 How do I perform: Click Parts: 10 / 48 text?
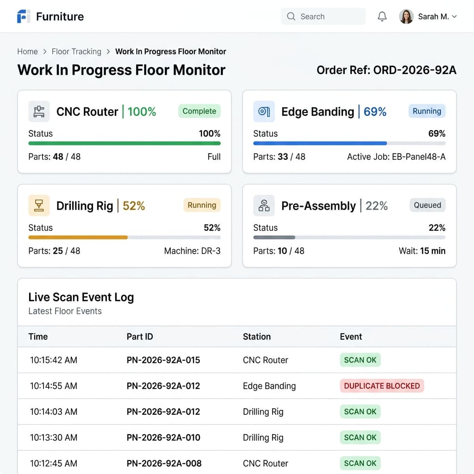pyautogui.click(x=279, y=251)
